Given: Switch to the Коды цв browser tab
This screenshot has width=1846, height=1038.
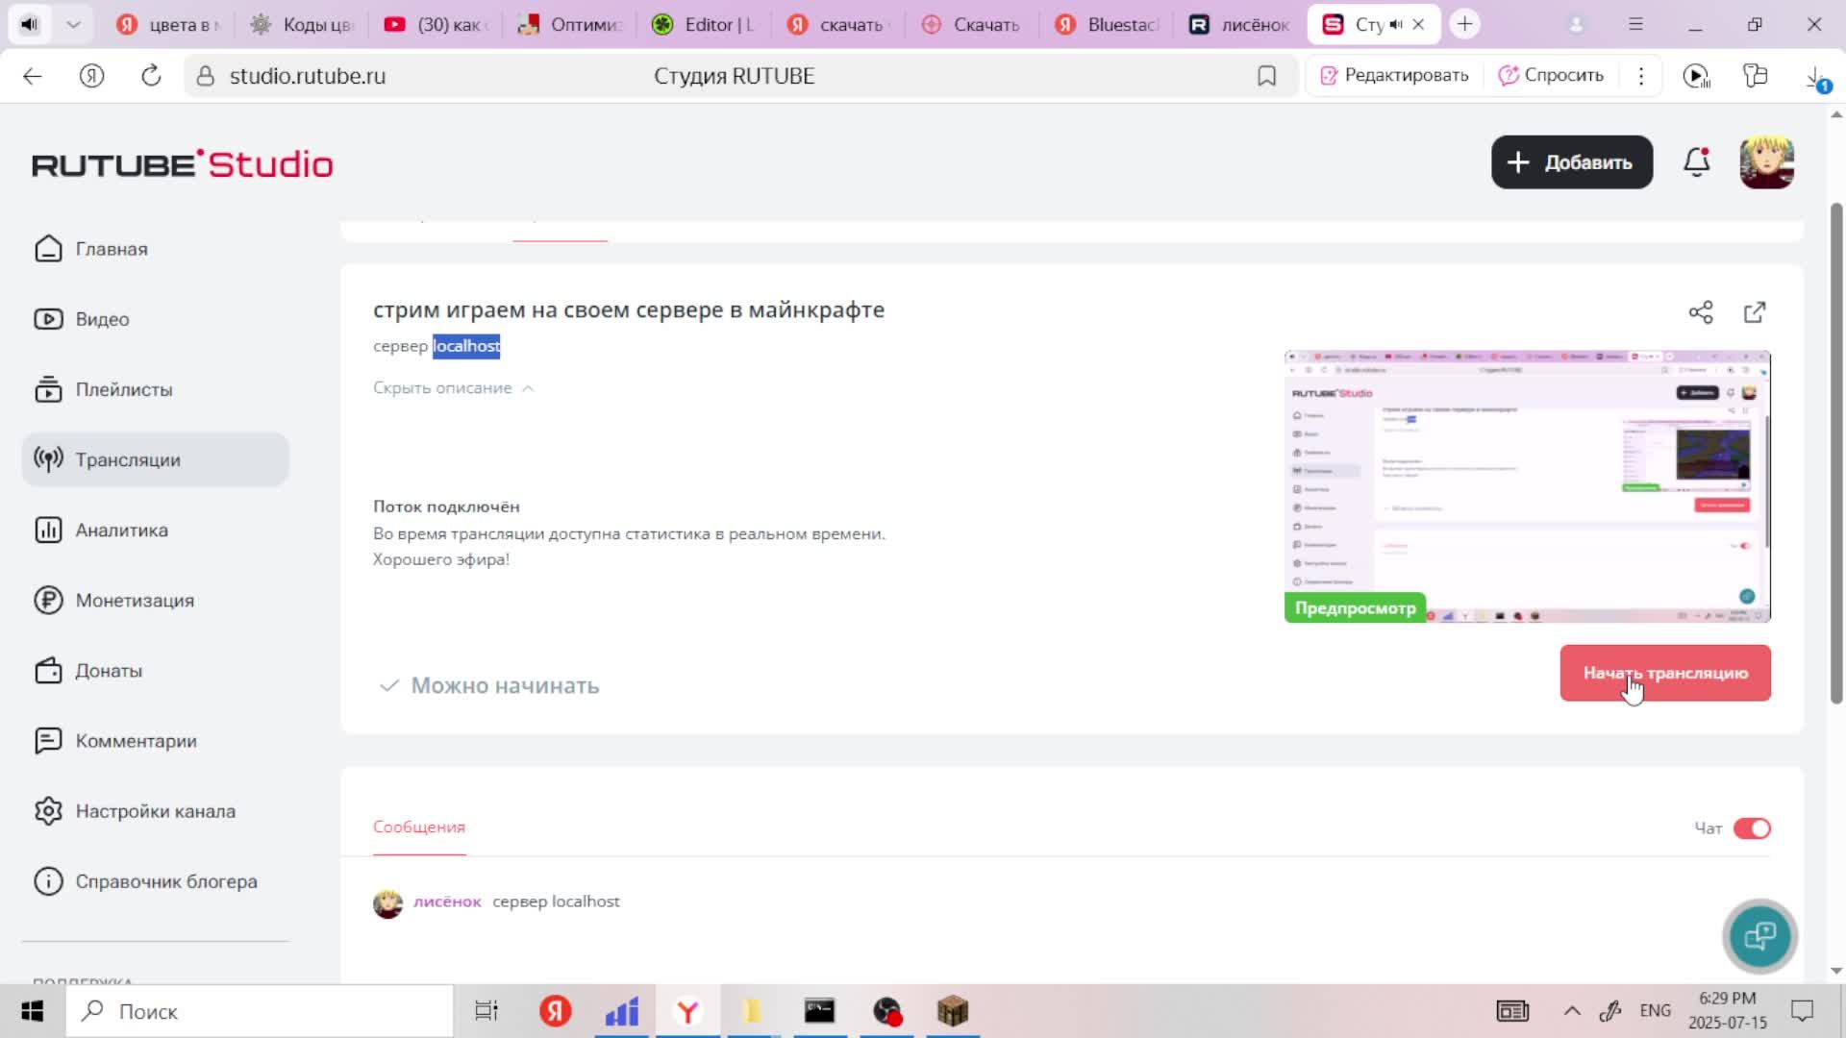Looking at the screenshot, I should click(301, 24).
